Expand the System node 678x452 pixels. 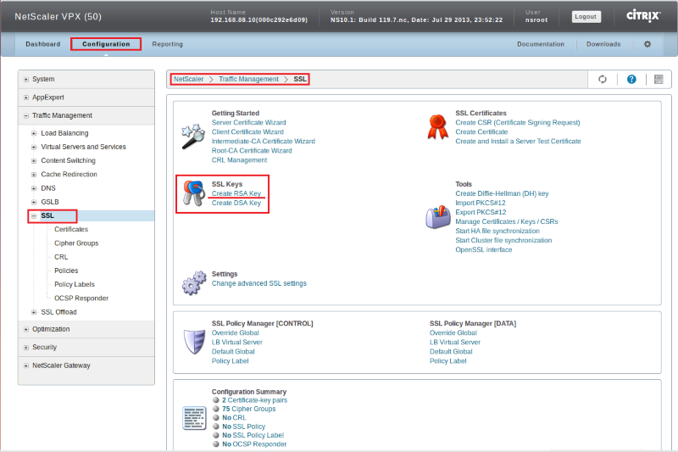[x=26, y=80]
